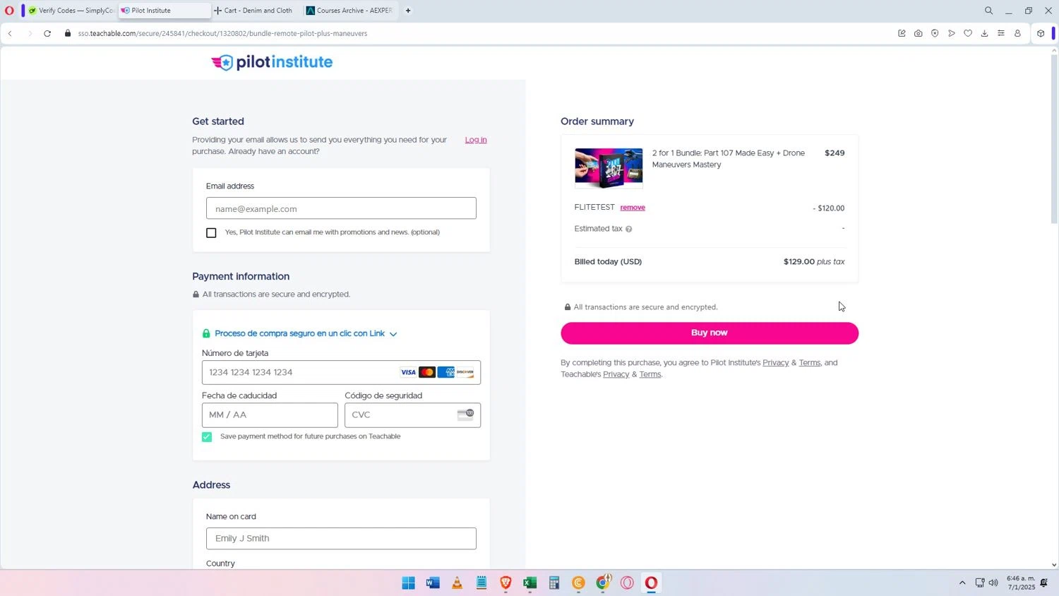Click the CVC security code field
1059x596 pixels.
pyautogui.click(x=412, y=415)
